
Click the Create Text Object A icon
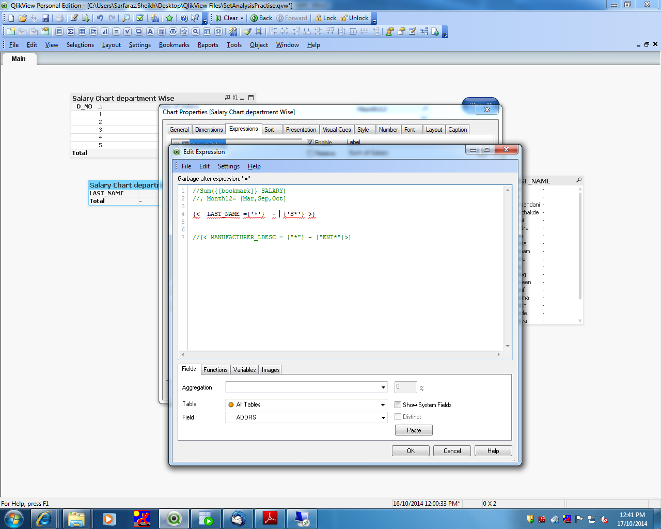[x=150, y=32]
